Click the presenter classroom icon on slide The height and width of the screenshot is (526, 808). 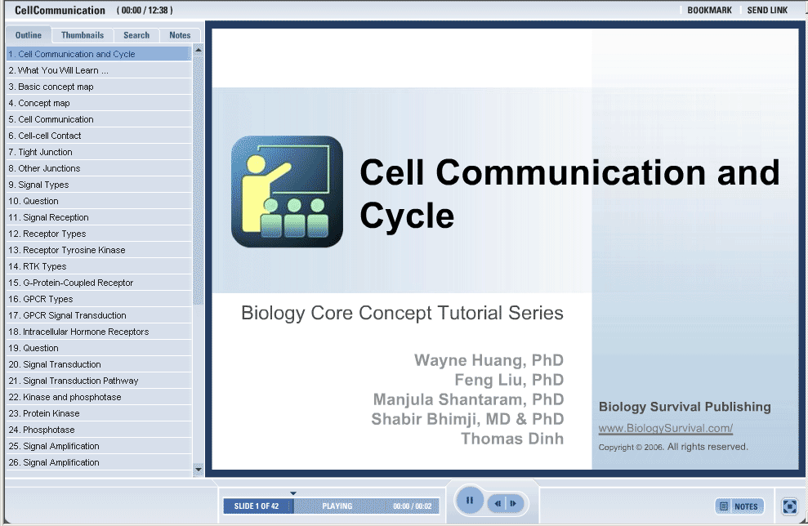[x=287, y=191]
